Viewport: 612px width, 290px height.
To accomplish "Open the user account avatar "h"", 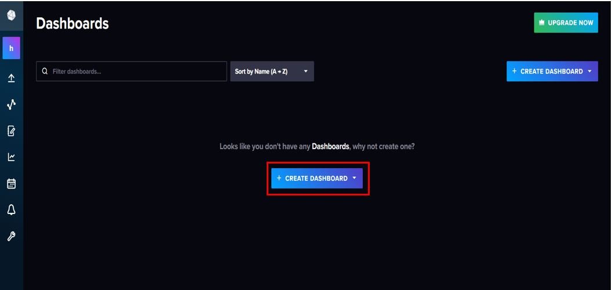I will pyautogui.click(x=12, y=48).
